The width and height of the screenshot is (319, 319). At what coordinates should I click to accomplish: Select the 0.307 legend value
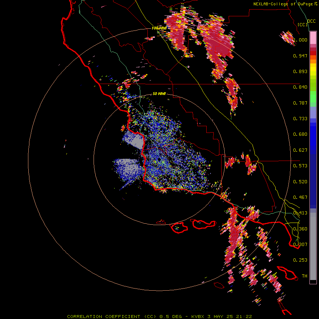click(300, 245)
